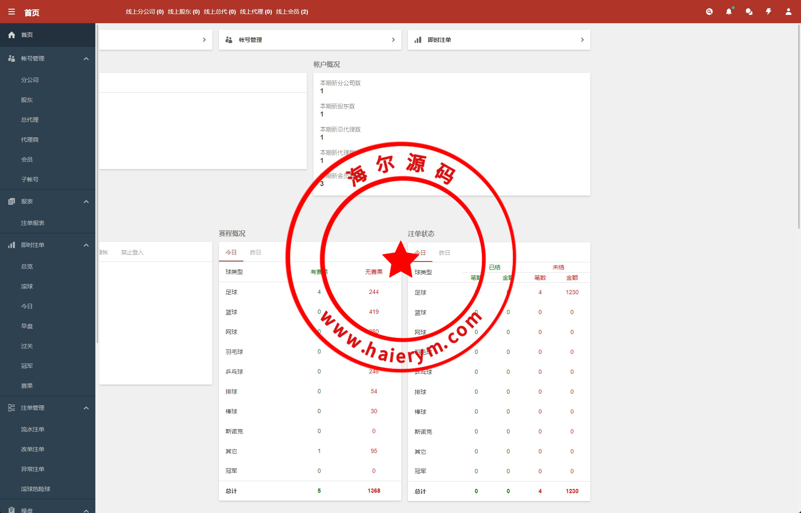Click the hamburger menu icon
801x513 pixels.
(12, 12)
